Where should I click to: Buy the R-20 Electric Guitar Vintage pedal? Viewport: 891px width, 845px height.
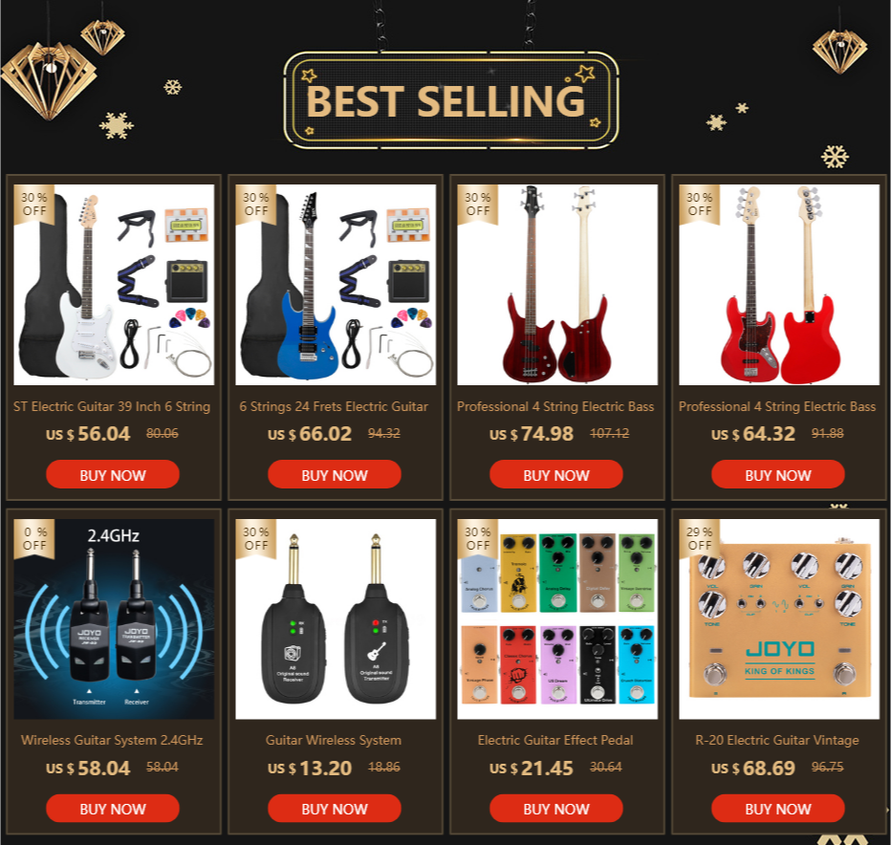point(777,808)
